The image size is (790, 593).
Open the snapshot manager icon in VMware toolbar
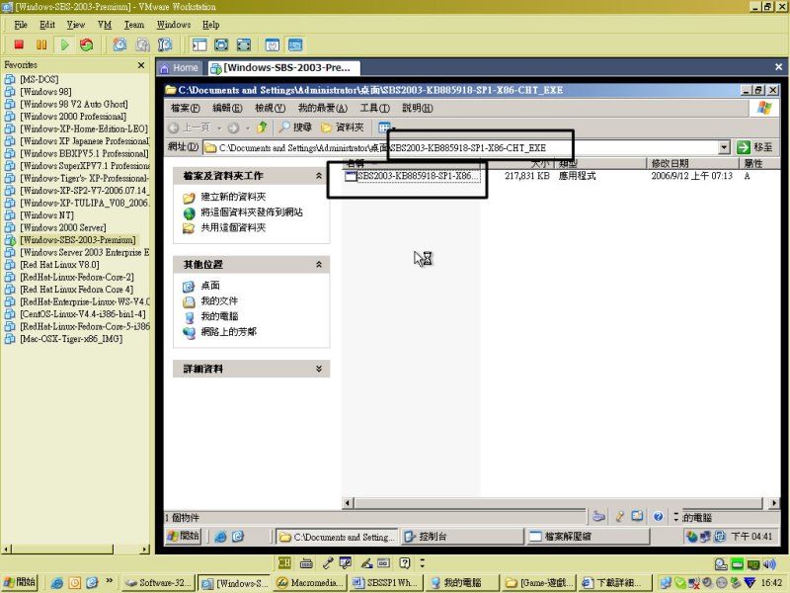click(x=165, y=44)
